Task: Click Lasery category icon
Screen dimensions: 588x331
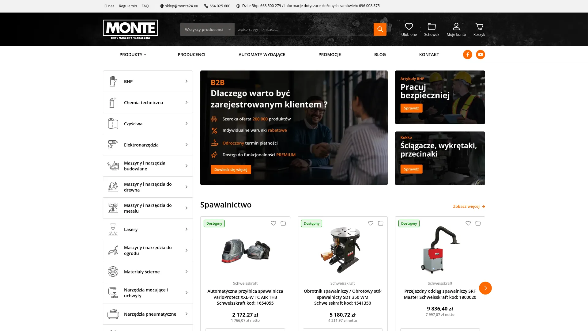Action: pyautogui.click(x=113, y=229)
